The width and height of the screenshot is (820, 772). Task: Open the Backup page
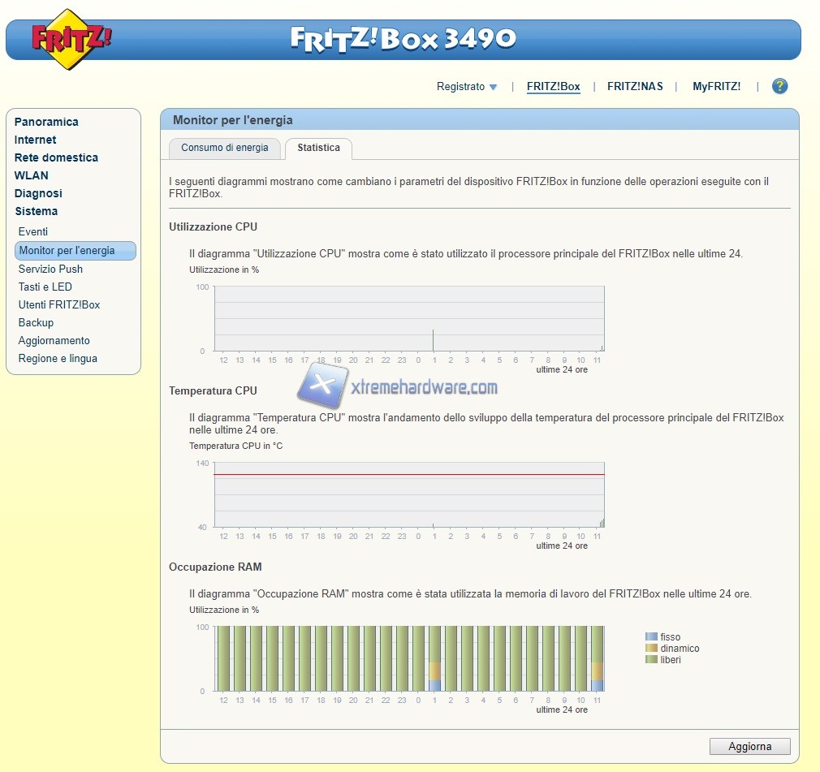36,322
